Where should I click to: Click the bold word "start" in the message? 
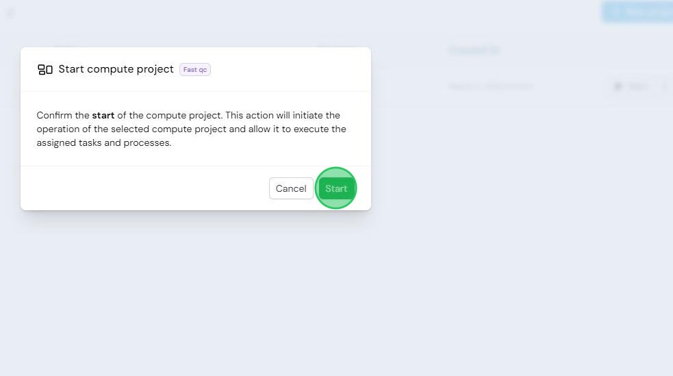click(x=103, y=116)
